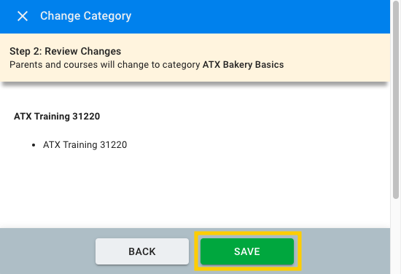Screen dimensions: 401x274
Task: Click the word 'category' in the banner sentence
Action: click(x=181, y=65)
